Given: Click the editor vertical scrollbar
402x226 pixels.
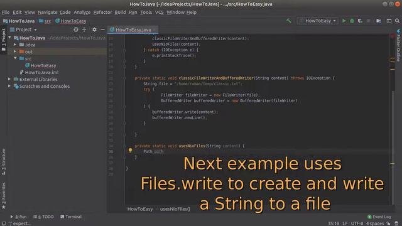Looking at the screenshot, I should click(393, 148).
